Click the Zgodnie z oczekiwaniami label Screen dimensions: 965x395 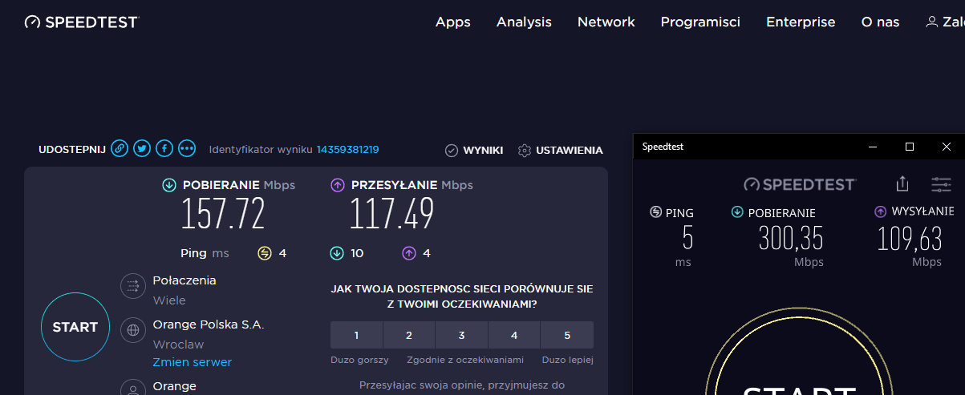pos(465,360)
